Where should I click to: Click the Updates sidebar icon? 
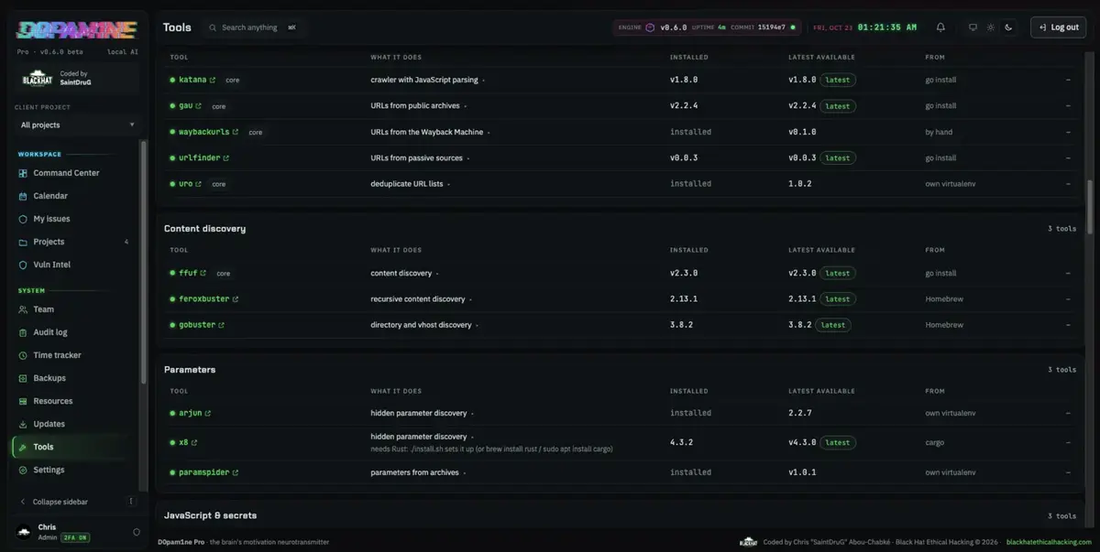click(23, 424)
